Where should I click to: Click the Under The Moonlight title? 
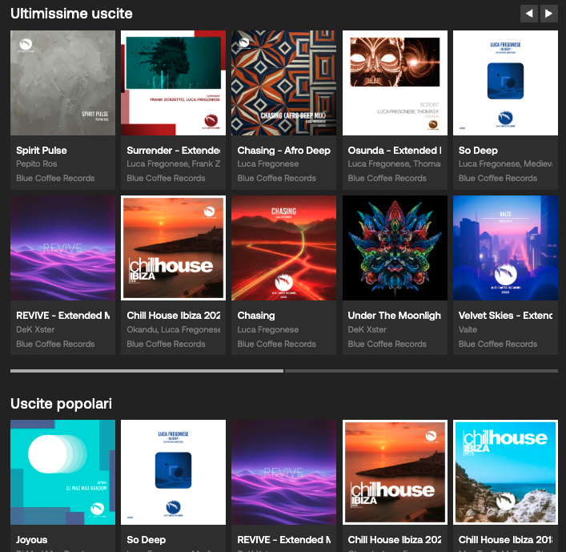(x=395, y=316)
